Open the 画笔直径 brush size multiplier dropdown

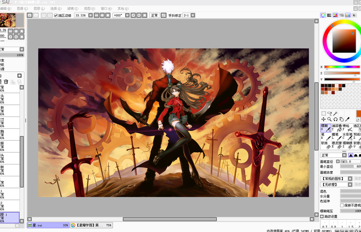[338, 161]
